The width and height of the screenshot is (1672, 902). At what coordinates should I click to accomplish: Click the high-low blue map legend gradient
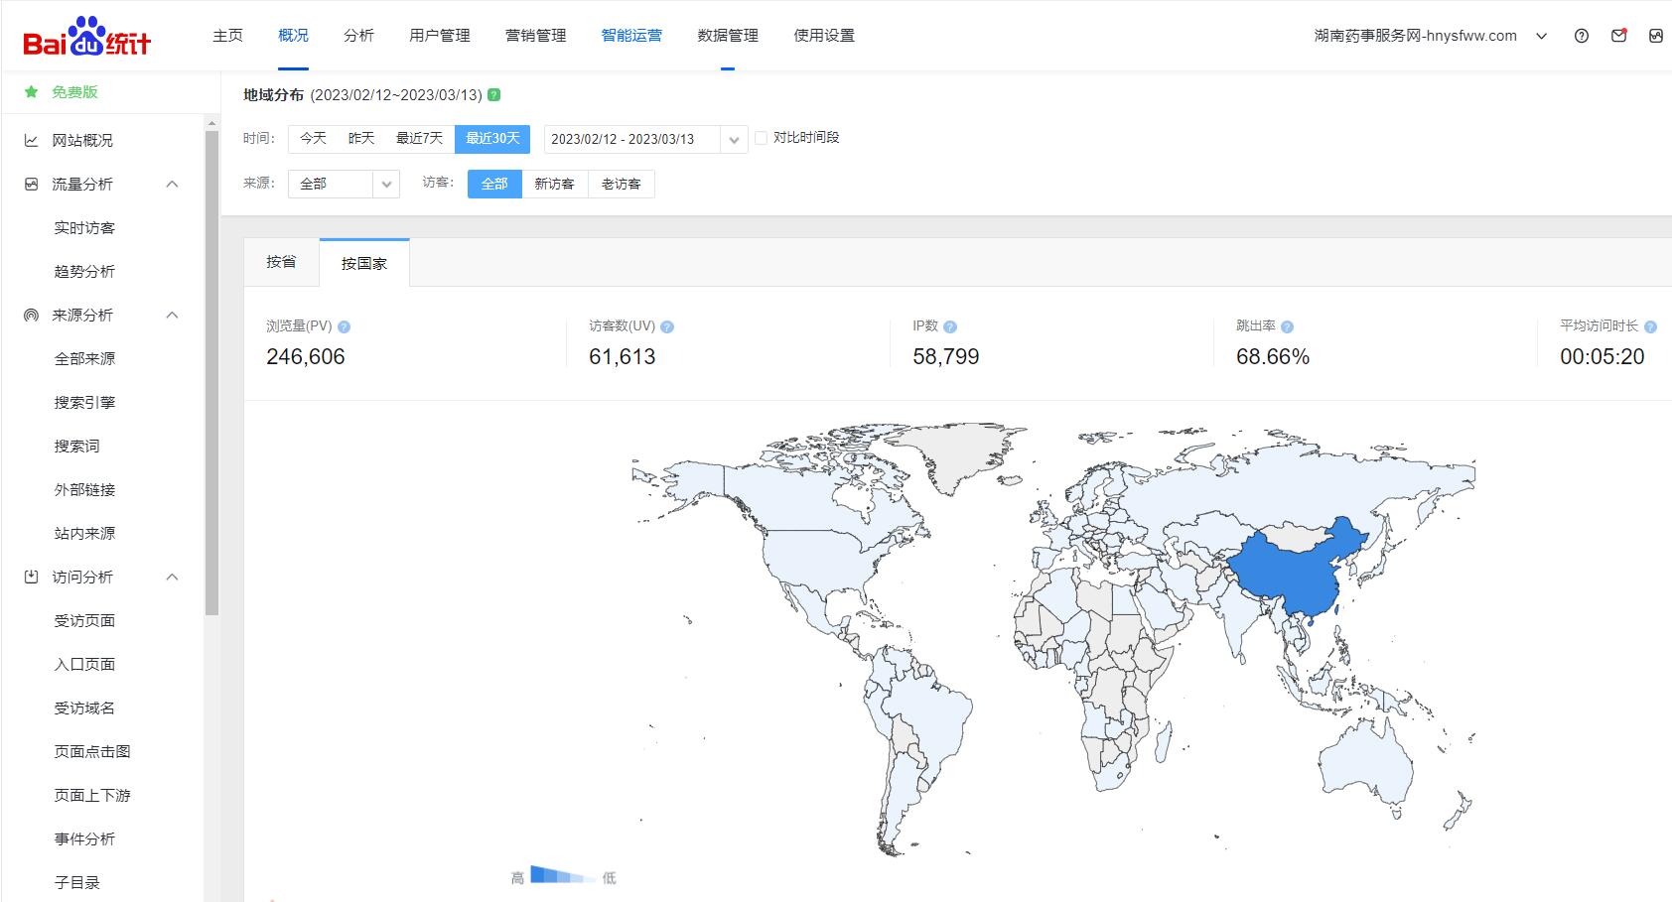point(564,875)
